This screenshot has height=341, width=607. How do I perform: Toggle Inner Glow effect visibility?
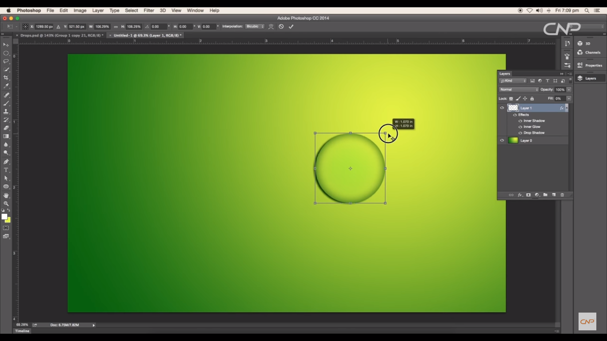(x=520, y=127)
